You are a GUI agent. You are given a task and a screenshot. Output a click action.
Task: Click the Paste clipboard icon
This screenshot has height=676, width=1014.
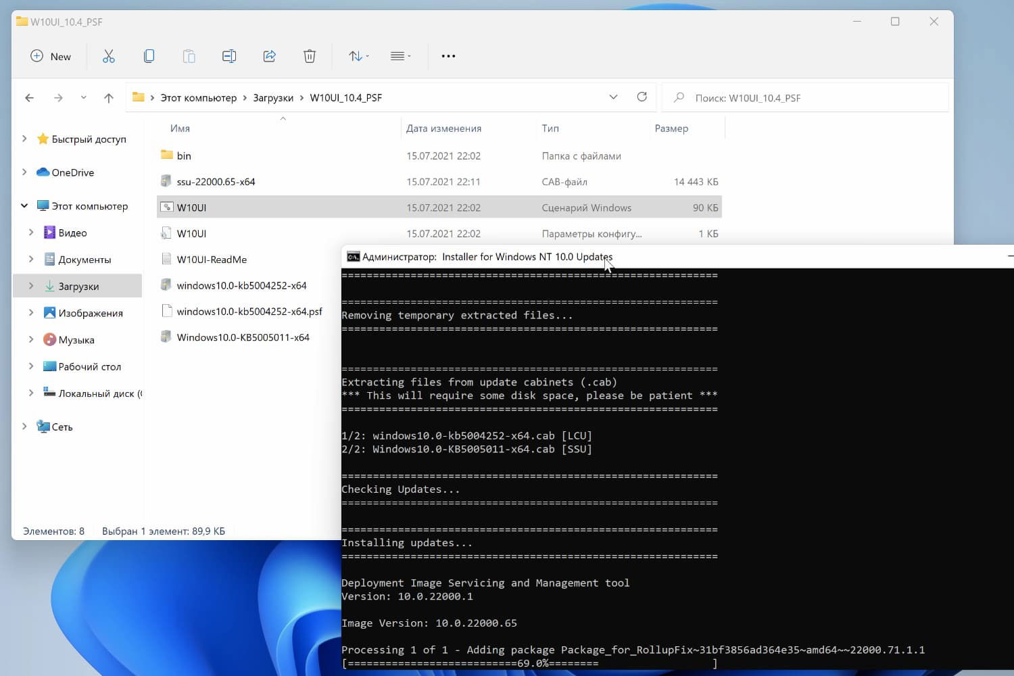click(189, 57)
